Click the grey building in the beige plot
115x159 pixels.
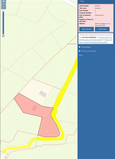(43, 94)
